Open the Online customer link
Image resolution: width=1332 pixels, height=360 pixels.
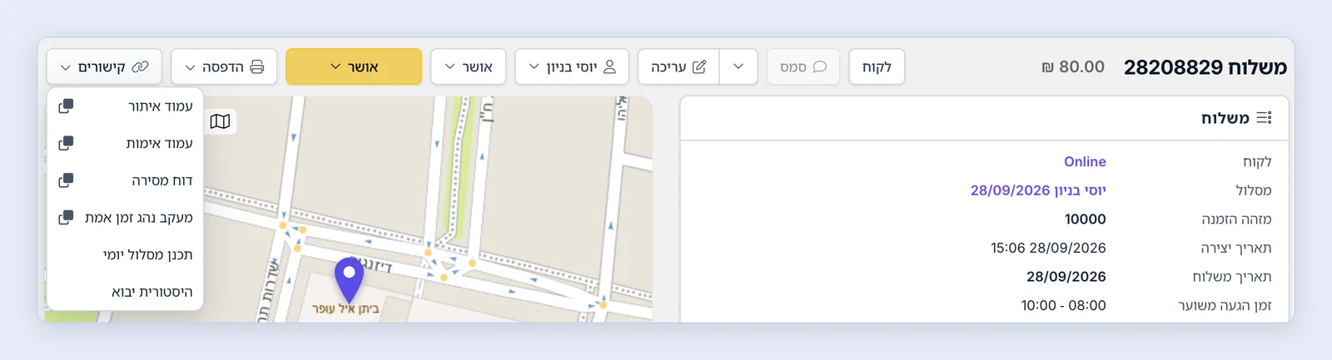[x=1085, y=161]
